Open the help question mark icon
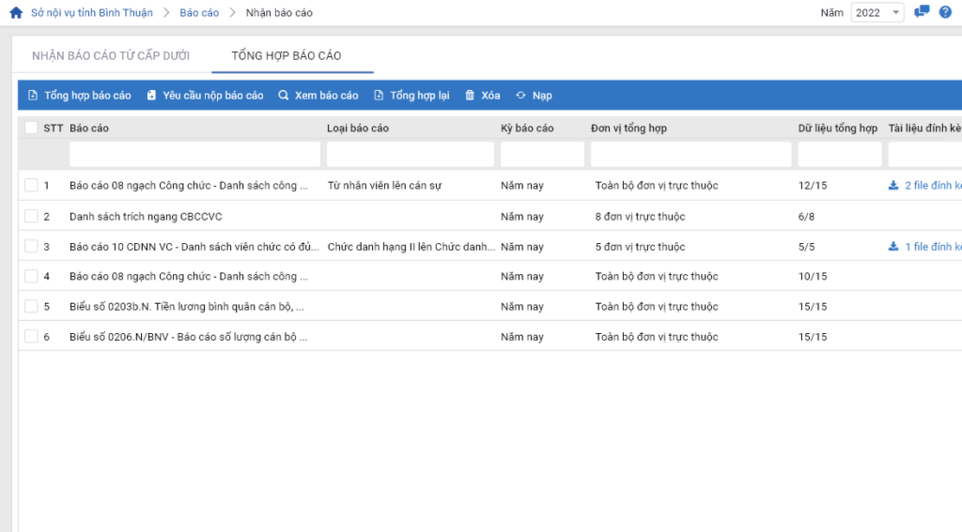Viewport: 962px width, 532px height. tap(945, 12)
